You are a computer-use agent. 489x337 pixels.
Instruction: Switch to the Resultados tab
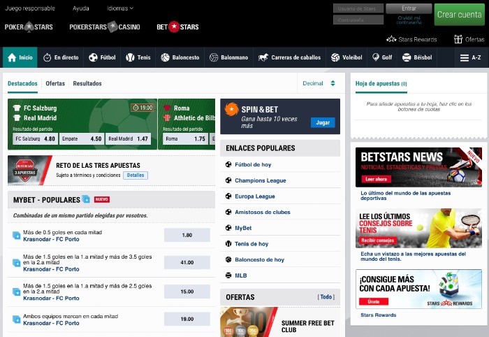point(87,84)
